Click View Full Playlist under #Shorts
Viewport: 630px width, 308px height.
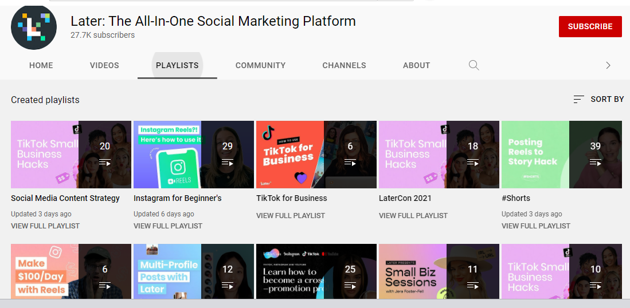(536, 226)
